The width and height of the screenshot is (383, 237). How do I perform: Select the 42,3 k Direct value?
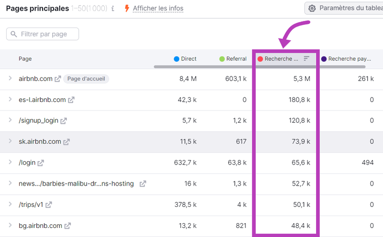tap(187, 100)
